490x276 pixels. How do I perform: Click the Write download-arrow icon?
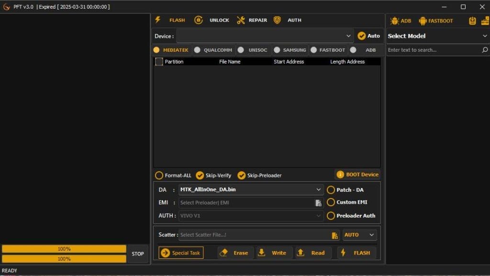[x=263, y=253]
